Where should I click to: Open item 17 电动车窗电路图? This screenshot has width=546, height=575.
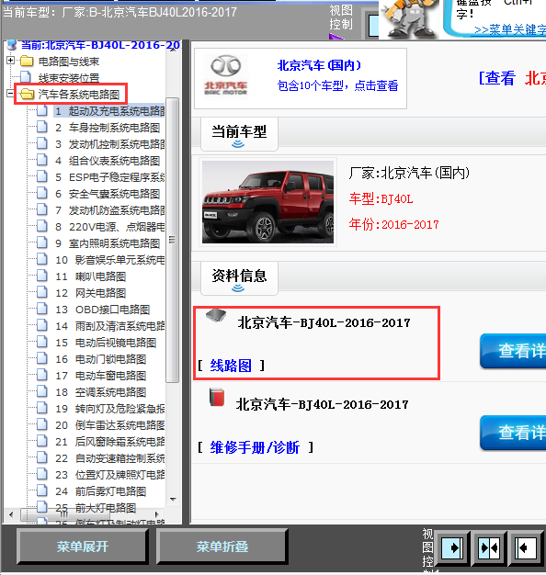point(101,376)
